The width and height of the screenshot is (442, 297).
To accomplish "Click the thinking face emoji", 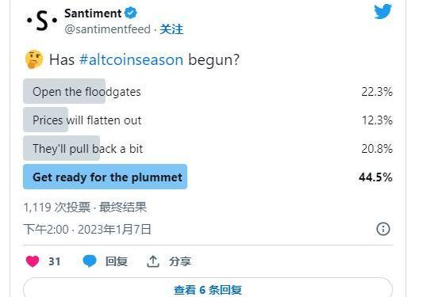I will [x=34, y=59].
